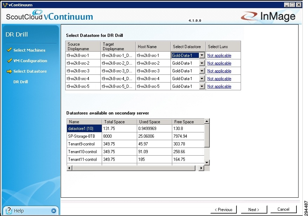Click the horizontal scrollbar thumb of datastores list
The image size is (308, 216).
134,168
